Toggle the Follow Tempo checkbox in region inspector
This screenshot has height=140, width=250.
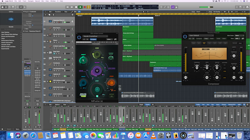tap(33, 25)
